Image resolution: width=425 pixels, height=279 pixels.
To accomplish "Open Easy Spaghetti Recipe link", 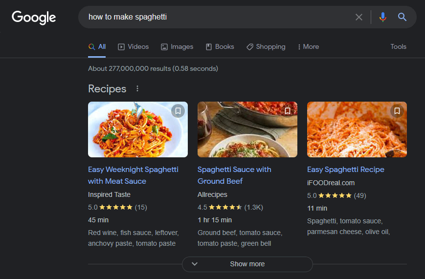I will point(346,170).
